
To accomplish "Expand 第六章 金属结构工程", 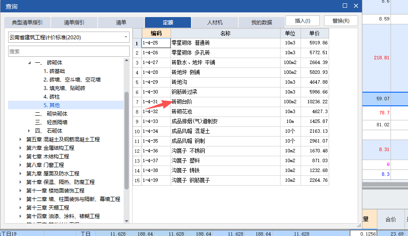I will coord(20,148).
